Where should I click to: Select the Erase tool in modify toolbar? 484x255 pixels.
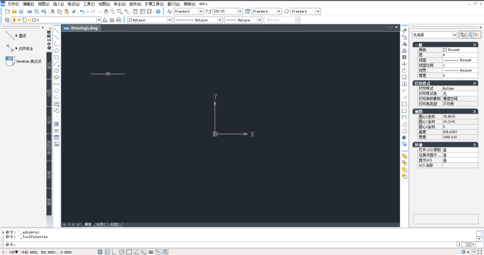pyautogui.click(x=405, y=31)
